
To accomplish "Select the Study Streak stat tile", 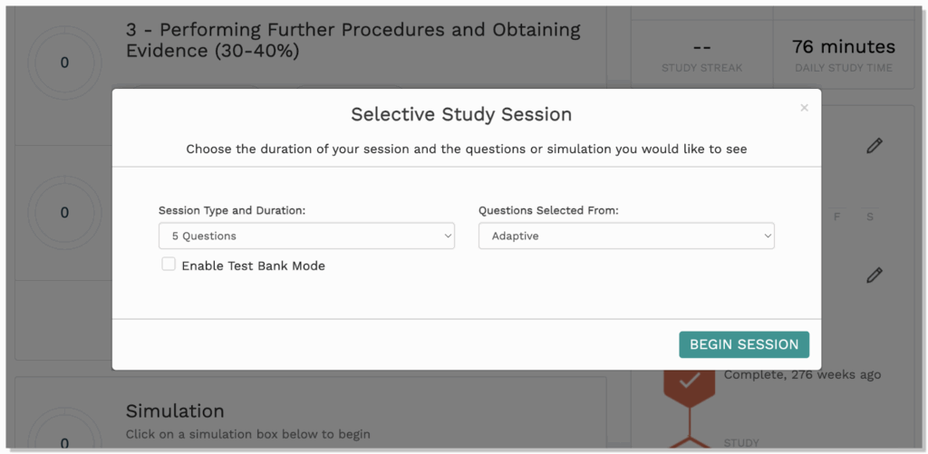I will [x=701, y=54].
